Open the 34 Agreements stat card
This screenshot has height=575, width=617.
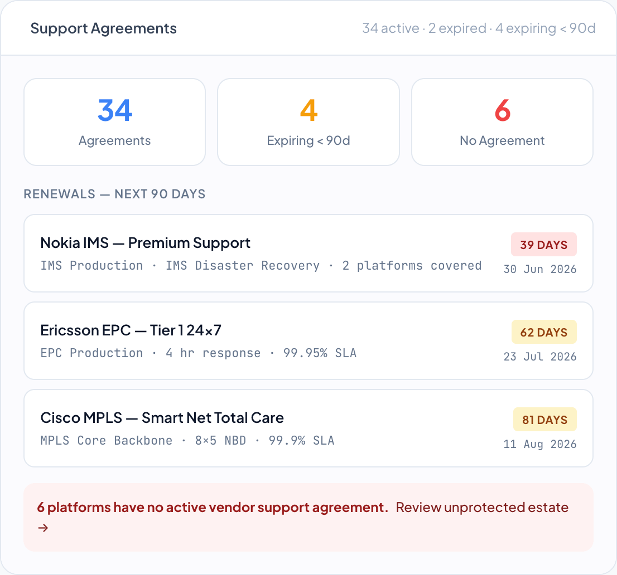[114, 122]
